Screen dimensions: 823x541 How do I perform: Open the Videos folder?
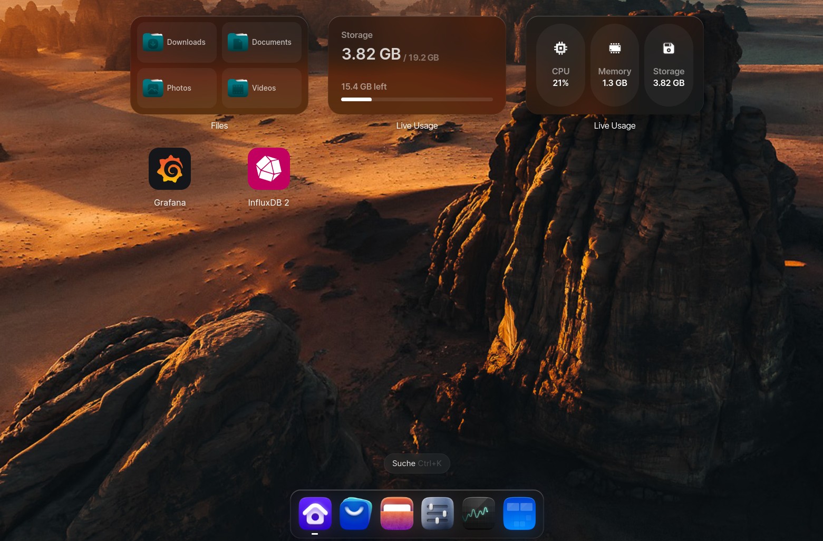[x=262, y=88]
